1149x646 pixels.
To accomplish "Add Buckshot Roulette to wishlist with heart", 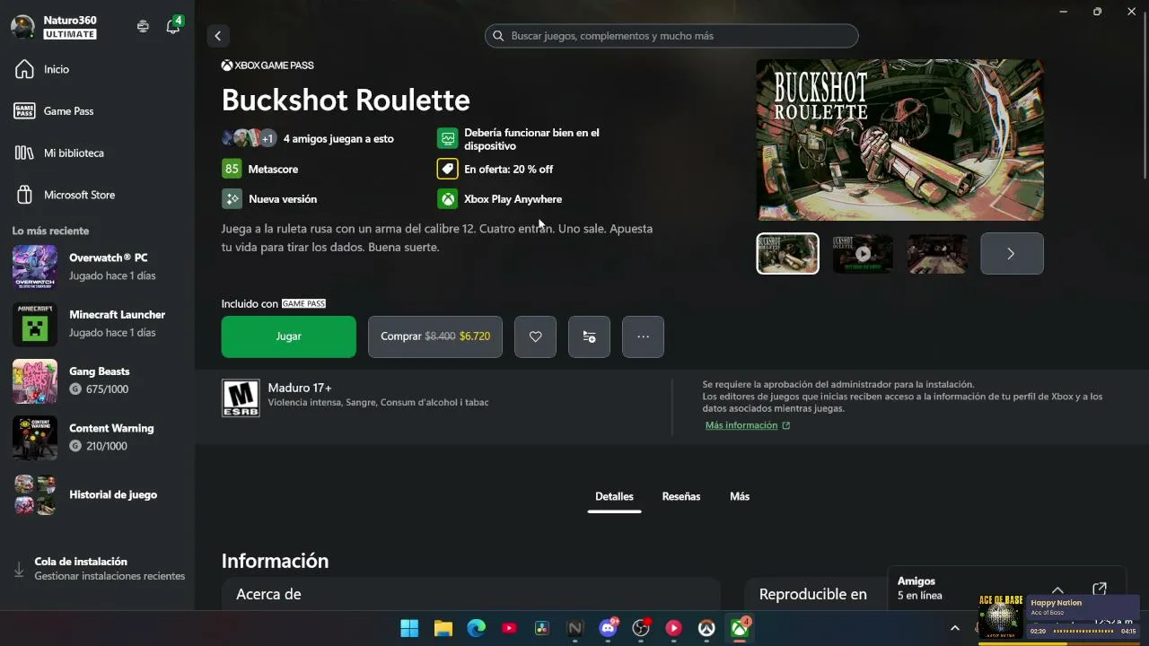I will [535, 336].
